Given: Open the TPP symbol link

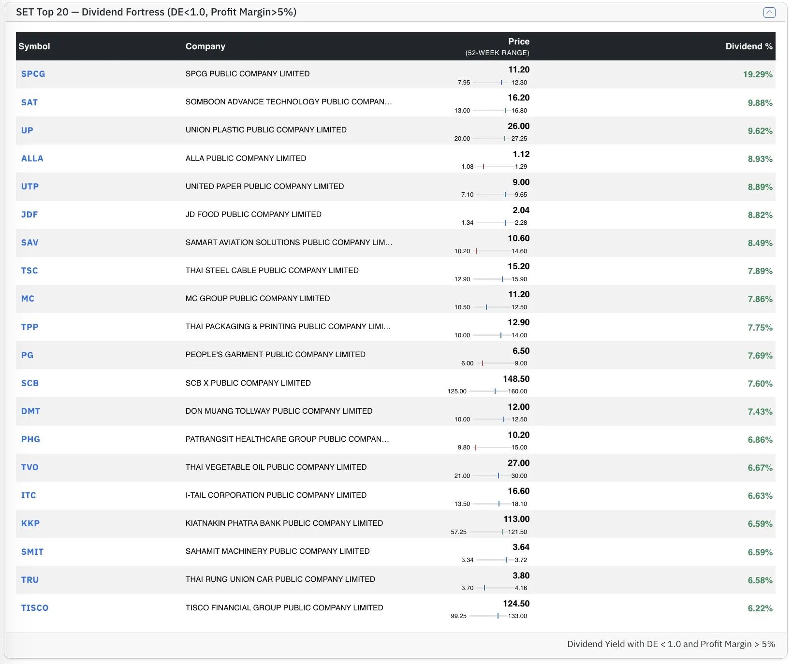Looking at the screenshot, I should [29, 327].
